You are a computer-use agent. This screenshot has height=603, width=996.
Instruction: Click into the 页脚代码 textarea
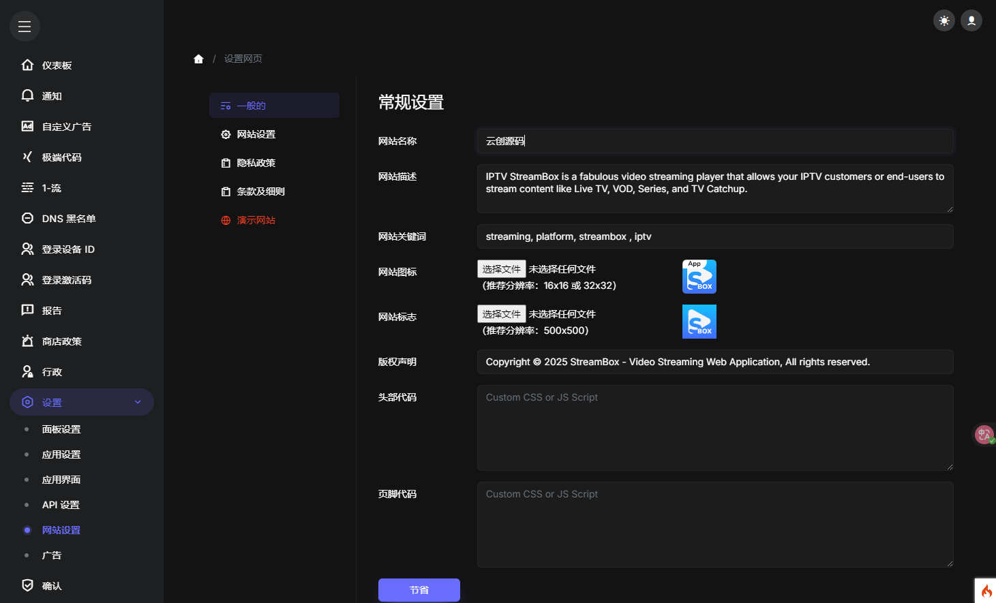pos(715,525)
